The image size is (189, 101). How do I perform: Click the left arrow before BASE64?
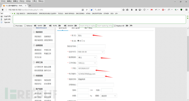click(x=65, y=26)
